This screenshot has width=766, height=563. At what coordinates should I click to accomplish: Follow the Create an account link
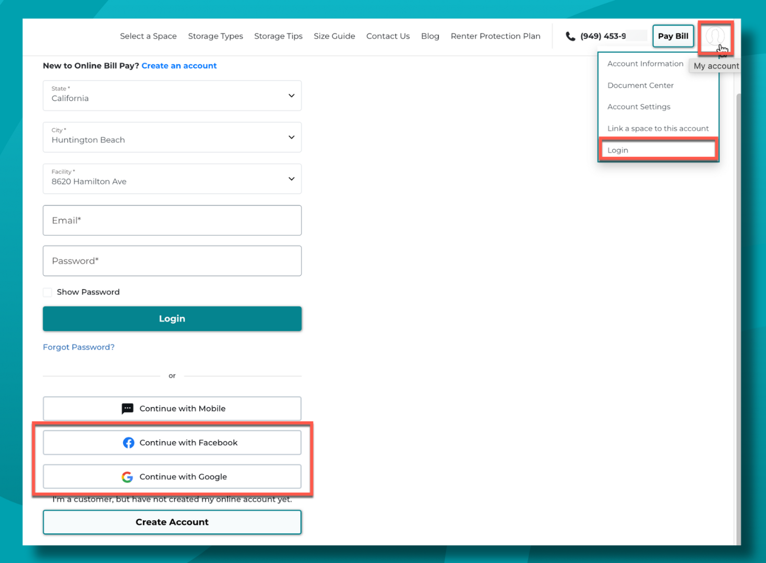[179, 66]
